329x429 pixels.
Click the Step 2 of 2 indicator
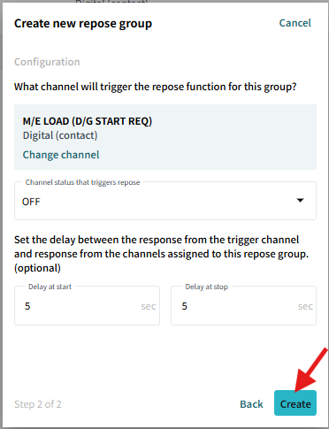click(38, 404)
